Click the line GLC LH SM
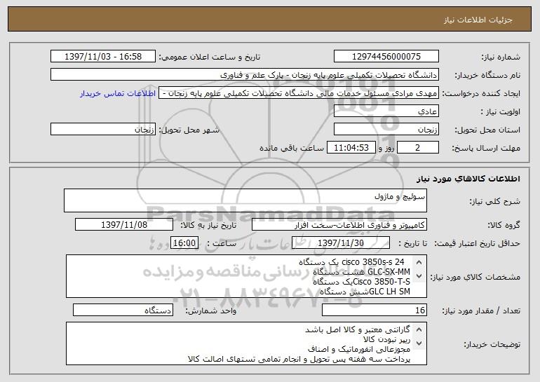Screen dimensions: 540x382 pyautogui.click(x=365, y=292)
